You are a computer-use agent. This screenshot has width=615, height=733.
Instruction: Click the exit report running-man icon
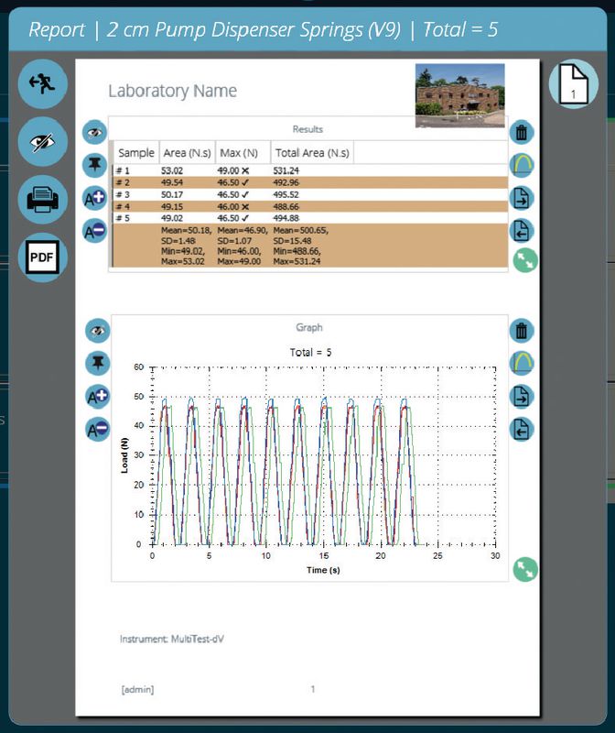(x=42, y=83)
